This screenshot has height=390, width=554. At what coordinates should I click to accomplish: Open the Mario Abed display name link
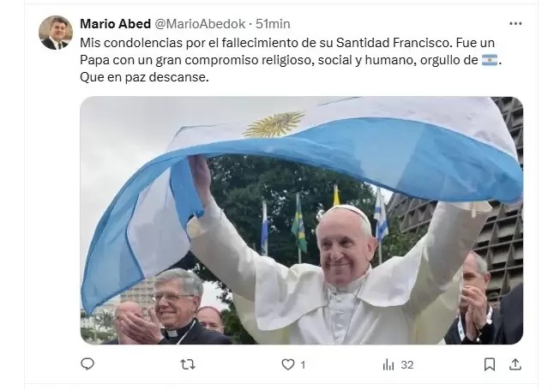point(116,24)
